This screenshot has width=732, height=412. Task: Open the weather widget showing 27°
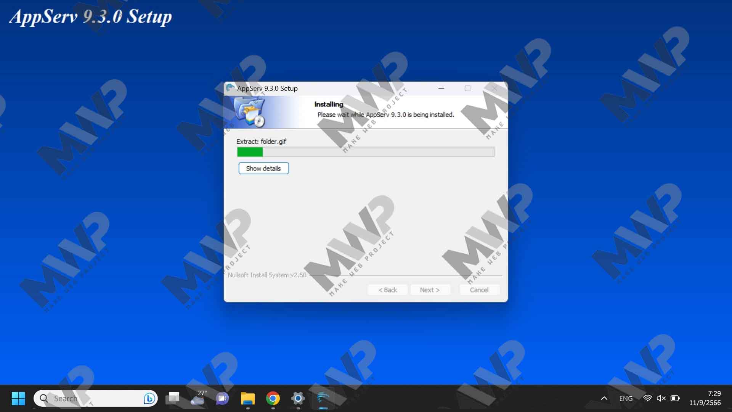198,398
